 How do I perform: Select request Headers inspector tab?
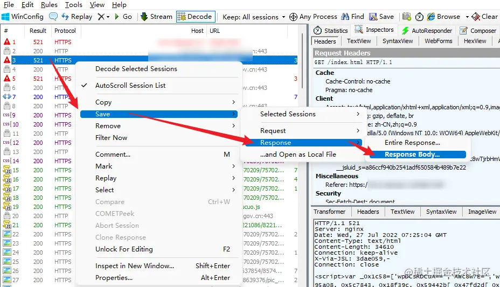(325, 41)
